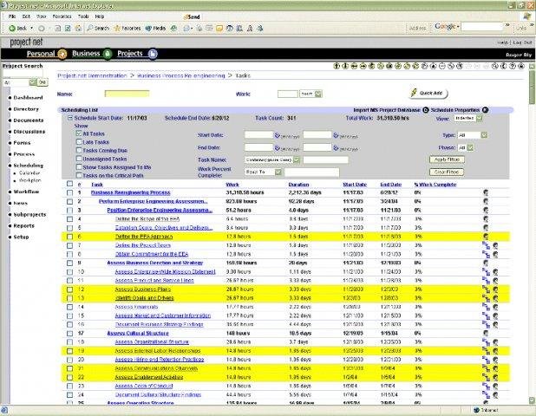Screen dimensions: 536x416
Task: Click the Quick Add lightning icon
Action: coord(414,93)
